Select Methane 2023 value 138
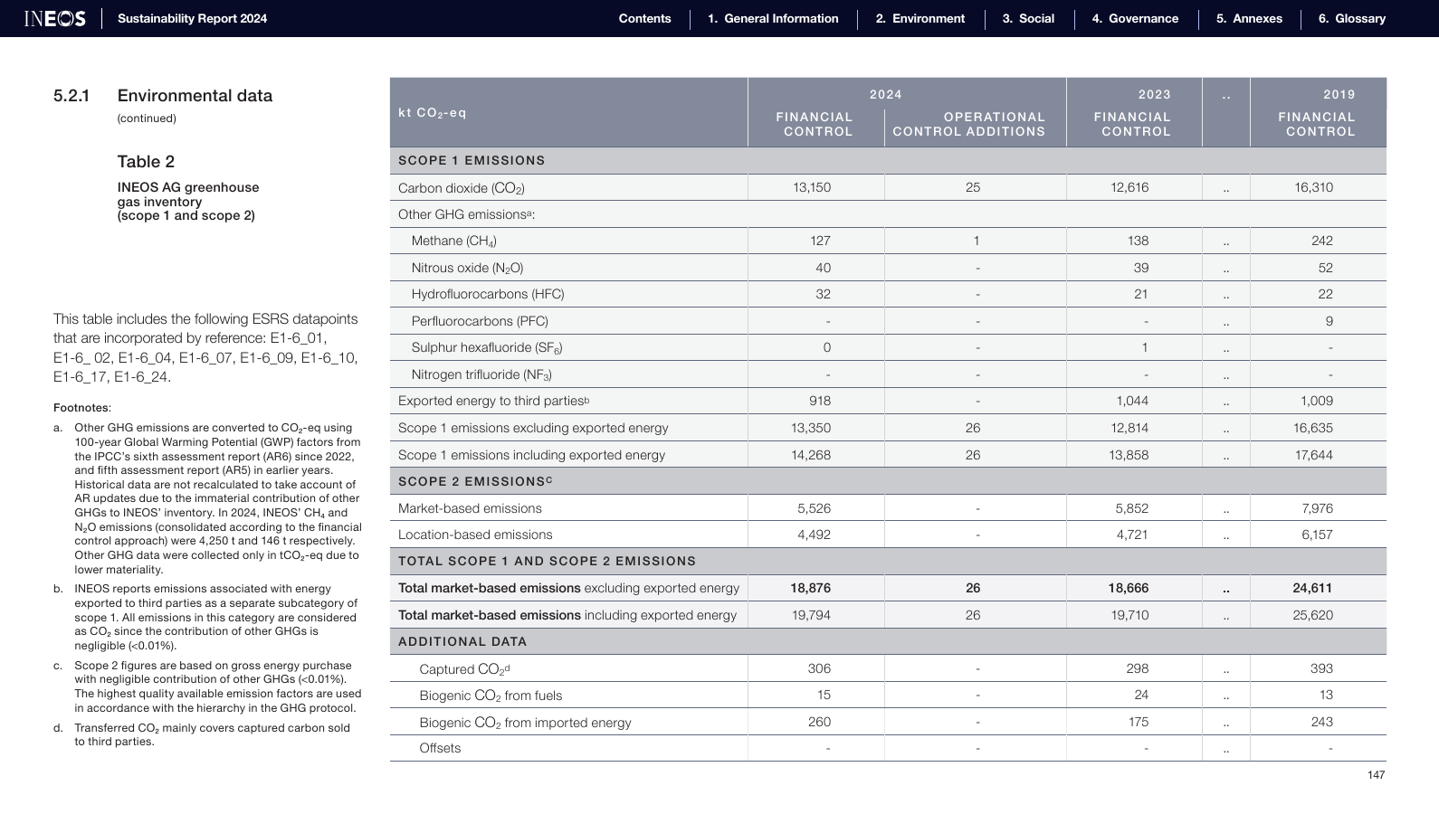1439x814 pixels. [x=1138, y=241]
